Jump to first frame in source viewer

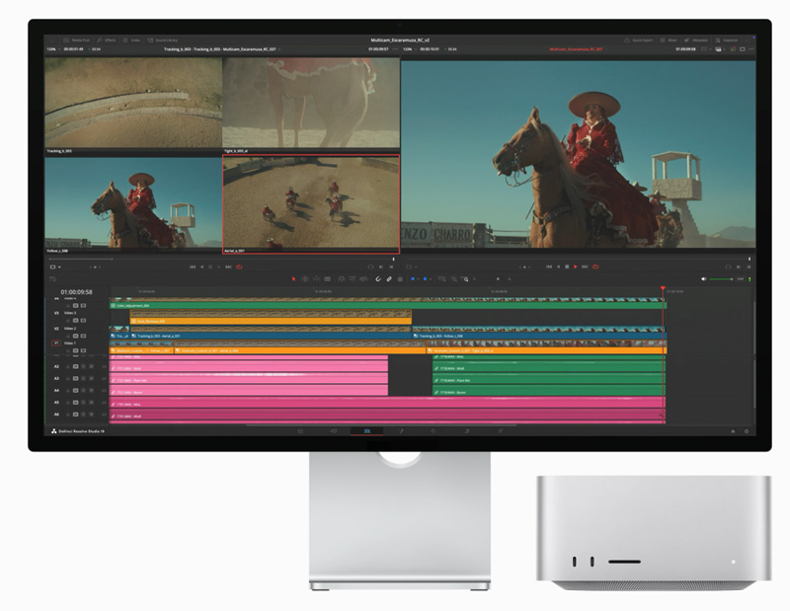pyautogui.click(x=193, y=267)
